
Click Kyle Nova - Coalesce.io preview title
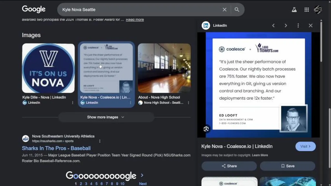[x=237, y=146]
